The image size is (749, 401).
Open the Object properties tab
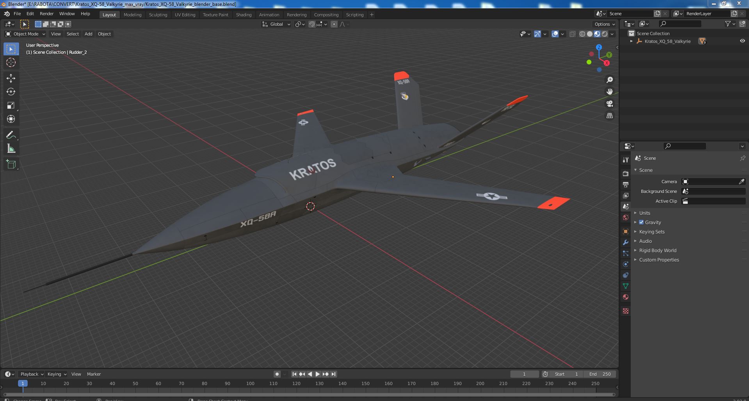pyautogui.click(x=626, y=231)
